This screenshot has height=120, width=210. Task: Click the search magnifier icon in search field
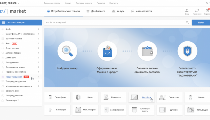pos(187,23)
